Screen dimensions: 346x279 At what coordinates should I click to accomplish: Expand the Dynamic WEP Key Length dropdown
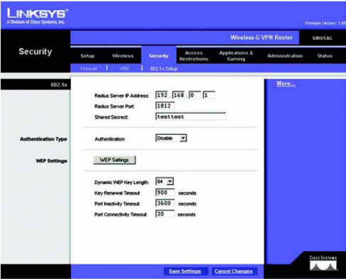pyautogui.click(x=164, y=181)
